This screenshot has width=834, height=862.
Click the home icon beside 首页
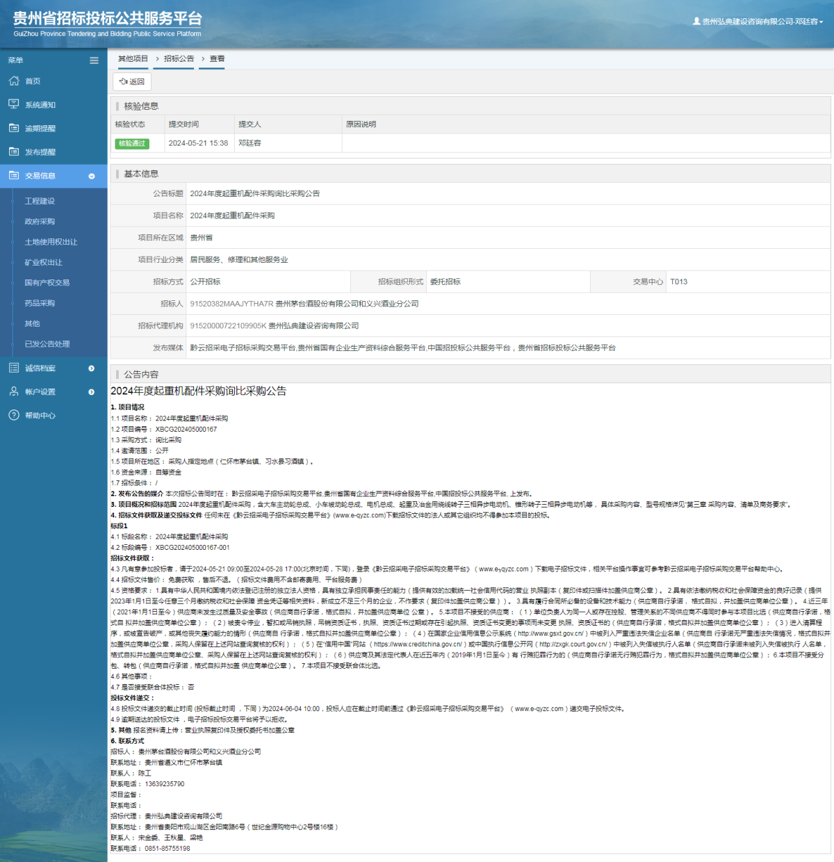(x=14, y=81)
